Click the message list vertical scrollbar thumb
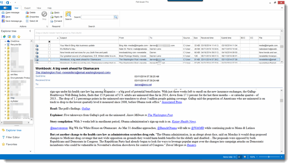The height and width of the screenshot is (166, 291). tap(282, 47)
